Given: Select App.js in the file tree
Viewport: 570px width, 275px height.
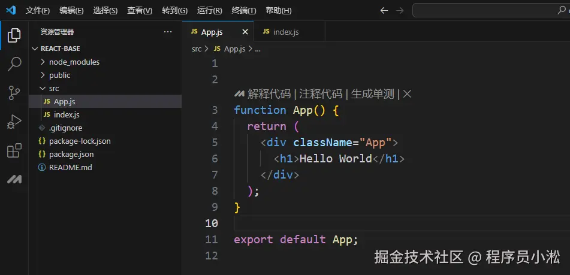Looking at the screenshot, I should pos(105,101).
